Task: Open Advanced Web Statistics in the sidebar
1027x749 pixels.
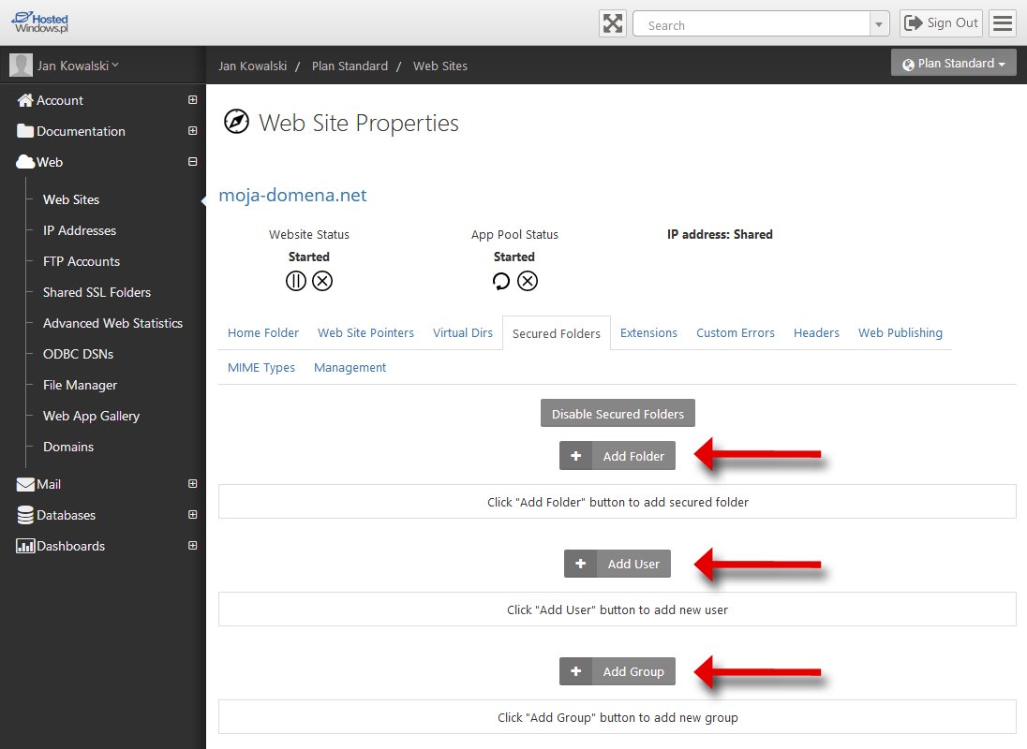Action: tap(112, 323)
